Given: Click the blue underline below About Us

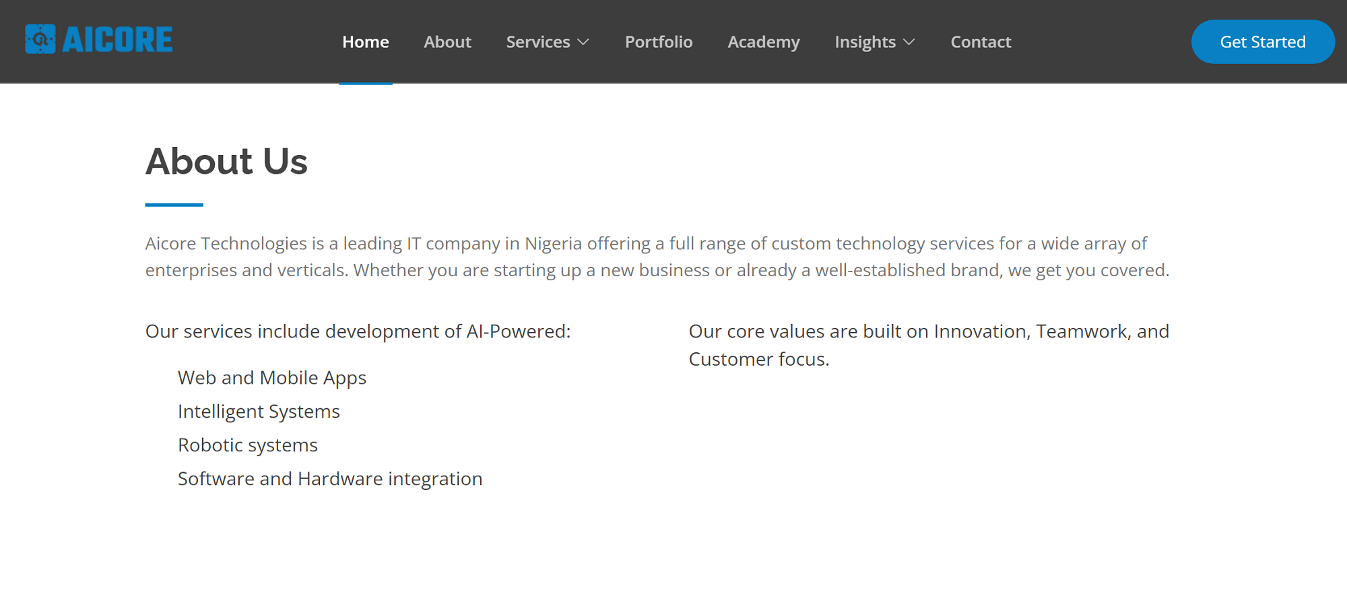Looking at the screenshot, I should pyautogui.click(x=174, y=205).
